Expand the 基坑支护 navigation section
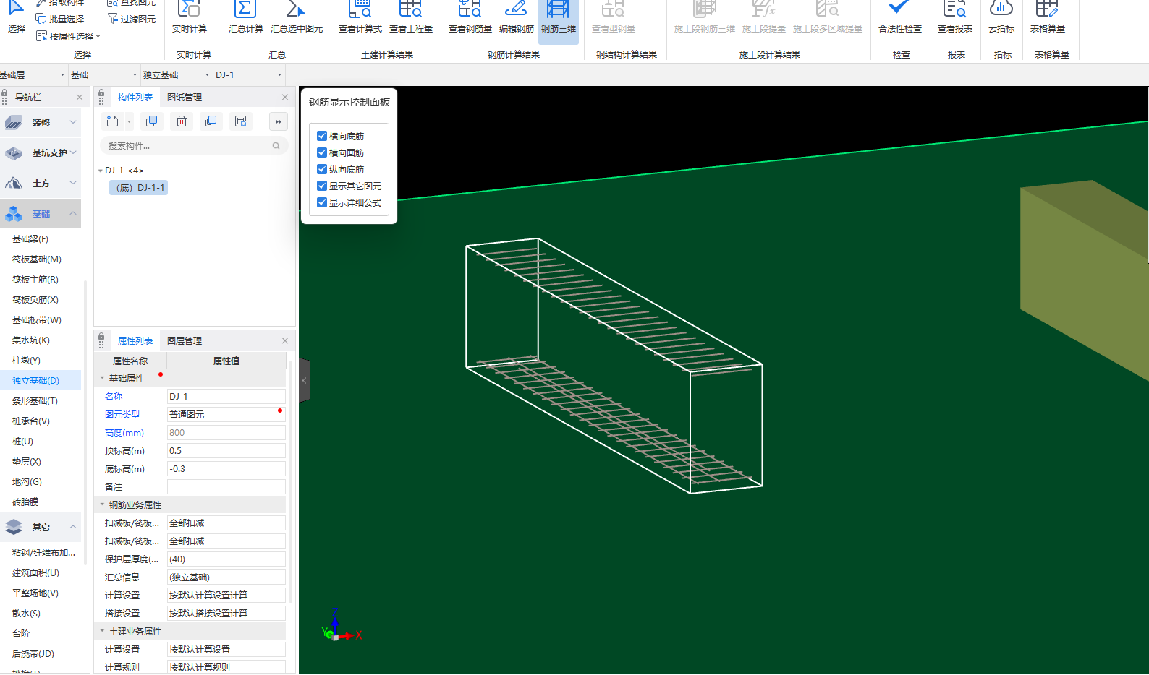Screen dimensions: 1149x675 73,152
